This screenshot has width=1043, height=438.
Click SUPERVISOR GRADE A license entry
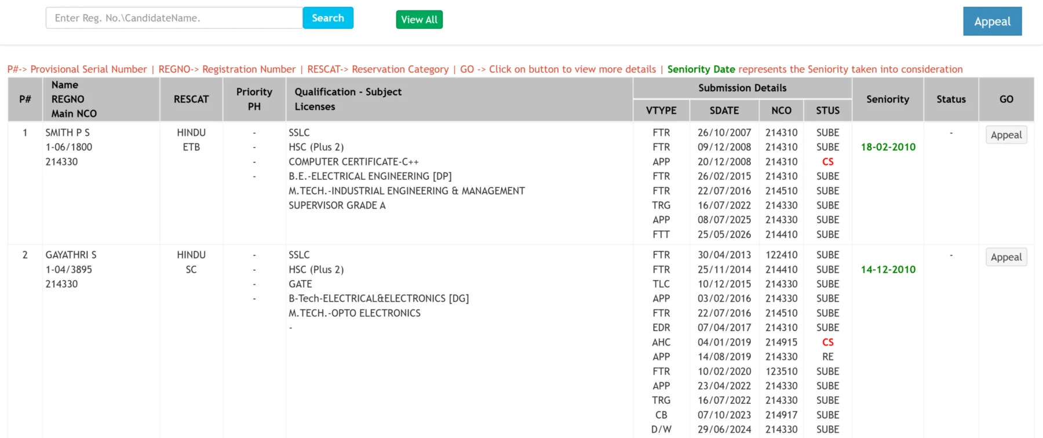coord(337,205)
